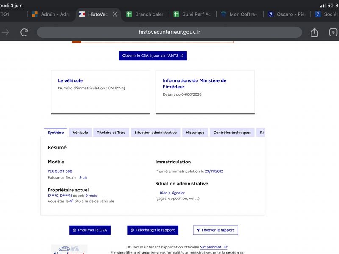Switch to the Branch calendar browser tab
This screenshot has height=254, width=339.
(x=145, y=14)
